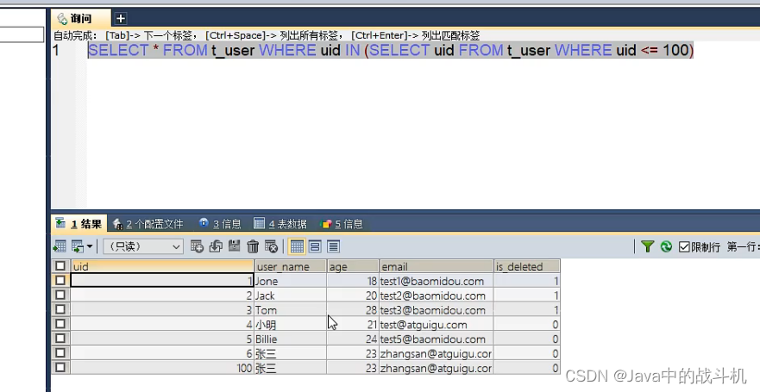Screen dimensions: 760x392
Task: Click the delete selected rows trash icon
Action: pos(253,246)
